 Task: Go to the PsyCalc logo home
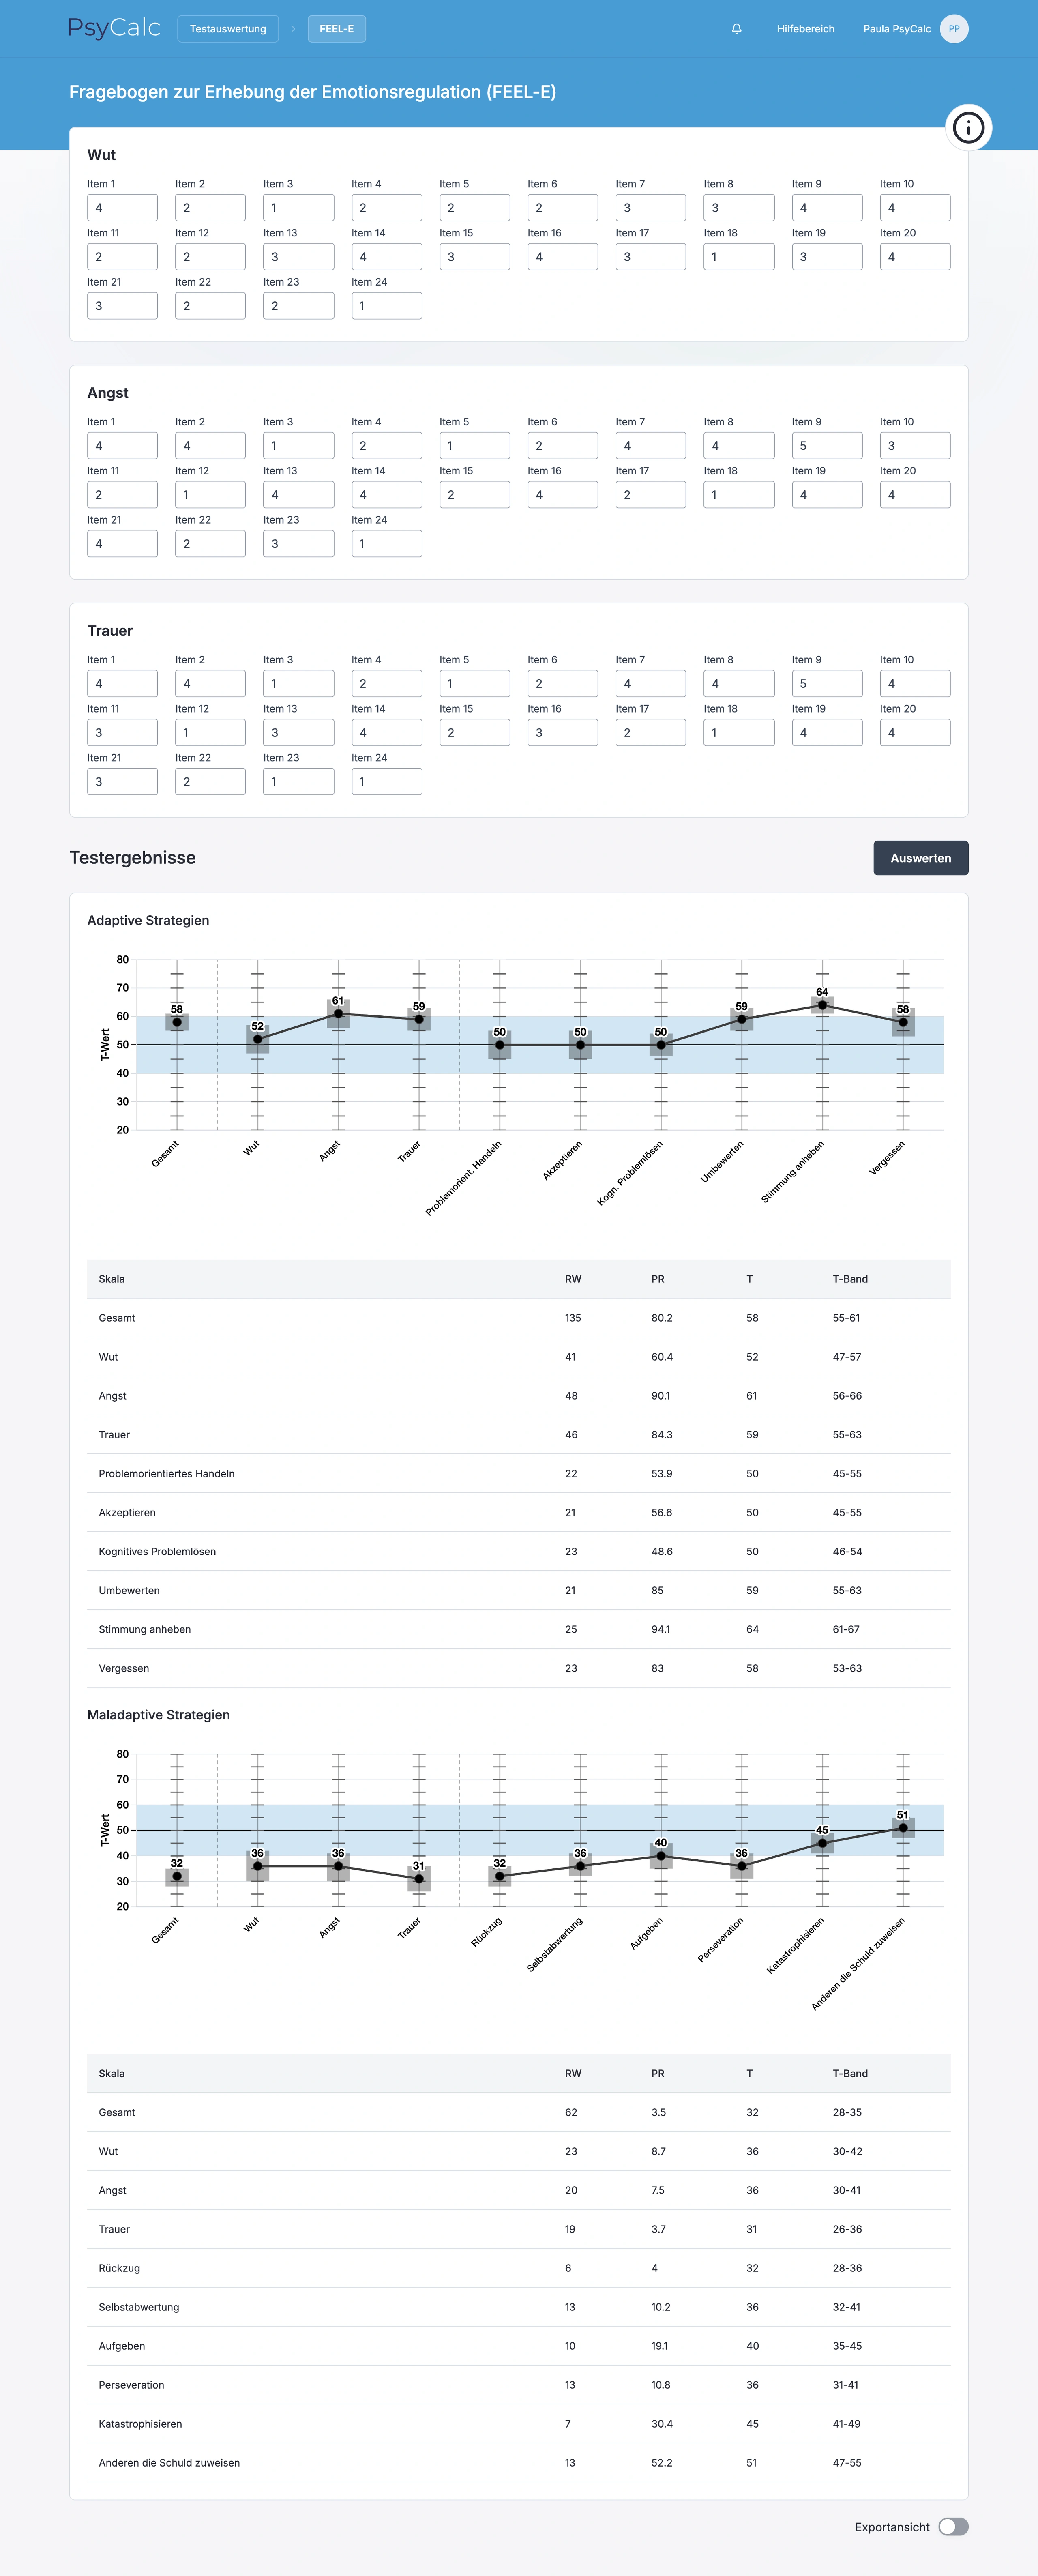click(x=114, y=28)
